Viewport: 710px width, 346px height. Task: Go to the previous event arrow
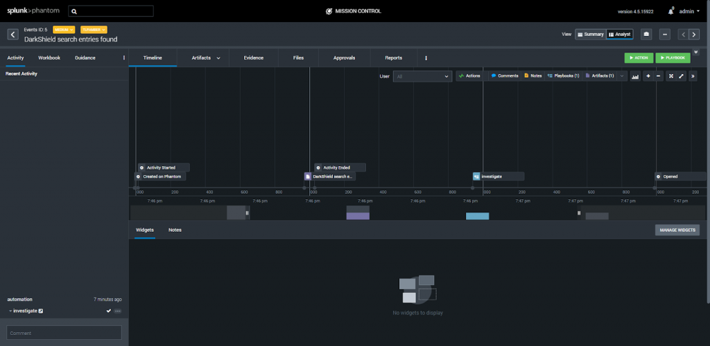[x=683, y=35]
